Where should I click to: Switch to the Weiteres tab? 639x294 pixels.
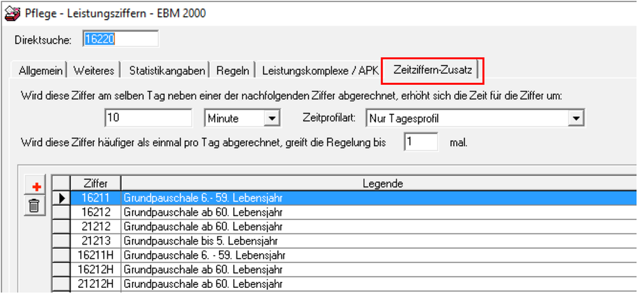(94, 71)
